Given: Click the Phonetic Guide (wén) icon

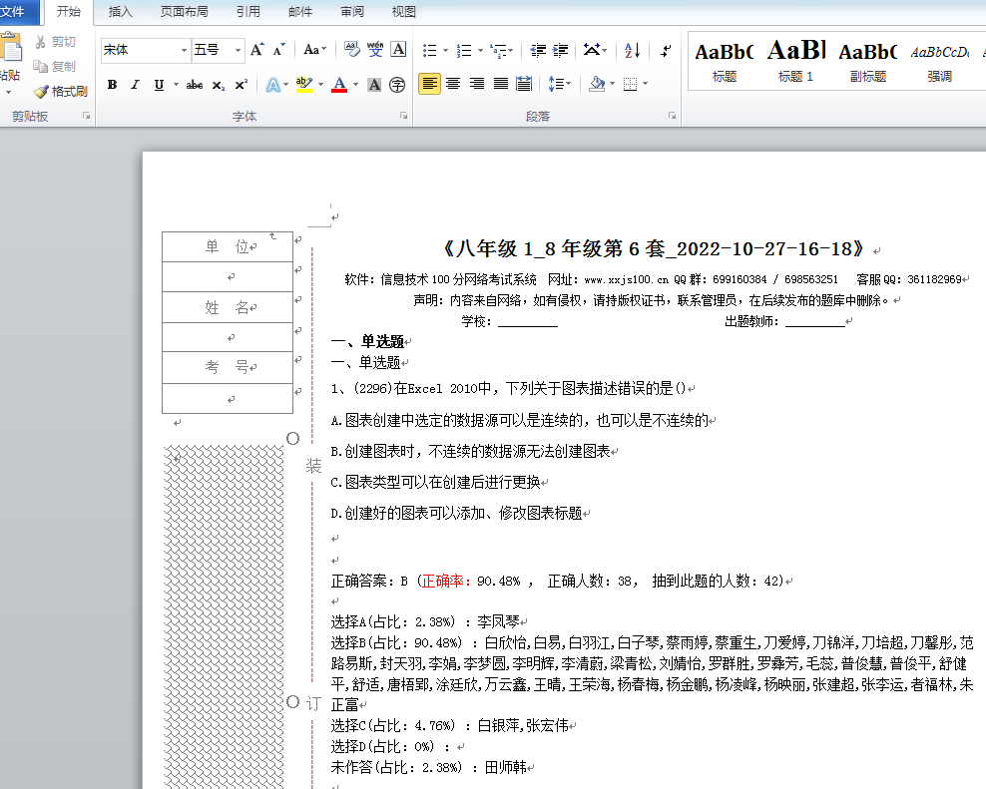Looking at the screenshot, I should click(x=375, y=50).
